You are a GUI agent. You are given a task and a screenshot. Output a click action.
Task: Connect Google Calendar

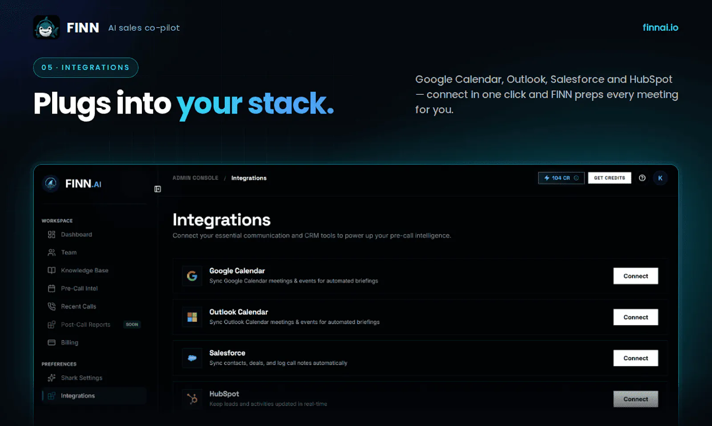point(635,276)
